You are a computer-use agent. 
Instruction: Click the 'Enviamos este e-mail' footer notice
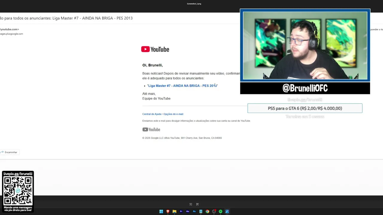(196, 121)
